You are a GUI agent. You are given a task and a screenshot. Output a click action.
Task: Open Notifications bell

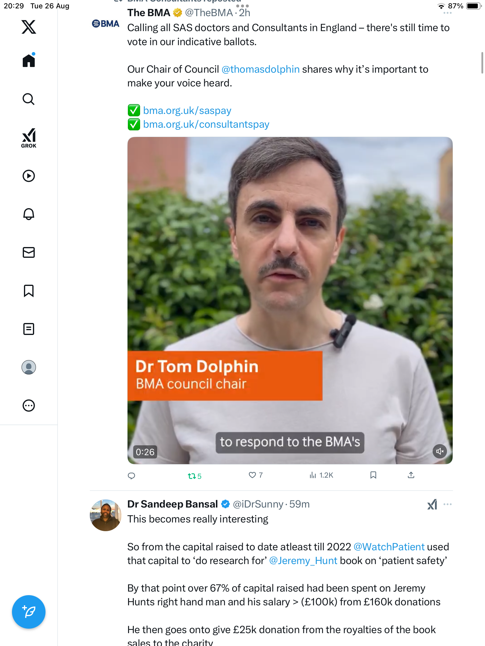(x=29, y=214)
